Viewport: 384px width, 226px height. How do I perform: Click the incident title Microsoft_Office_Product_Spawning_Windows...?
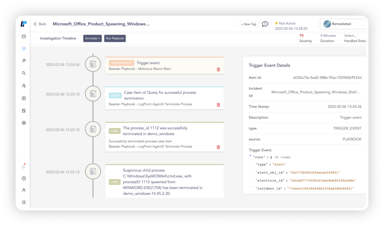(101, 24)
